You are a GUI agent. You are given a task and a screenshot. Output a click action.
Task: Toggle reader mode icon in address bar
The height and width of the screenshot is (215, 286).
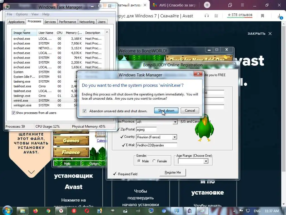(216, 16)
